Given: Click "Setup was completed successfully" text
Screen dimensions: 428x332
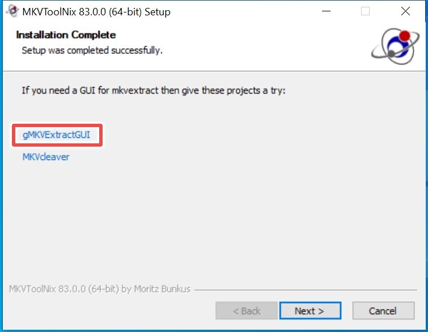Looking at the screenshot, I should tap(92, 51).
